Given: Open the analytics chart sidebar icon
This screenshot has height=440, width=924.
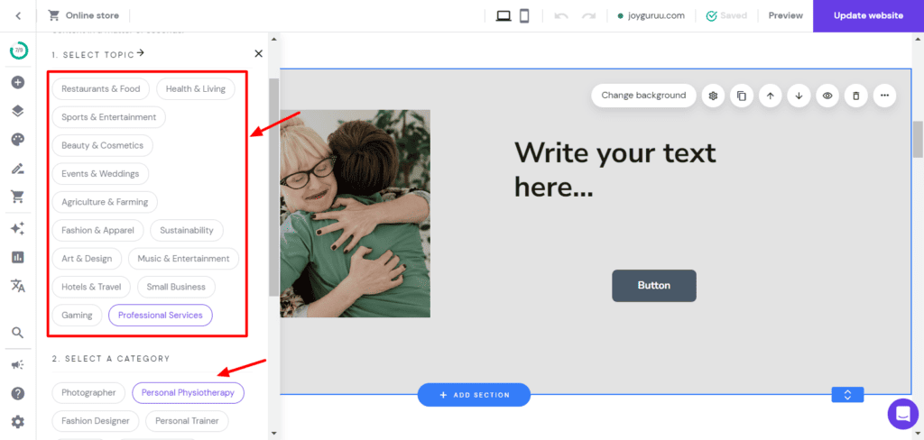Looking at the screenshot, I should [18, 257].
